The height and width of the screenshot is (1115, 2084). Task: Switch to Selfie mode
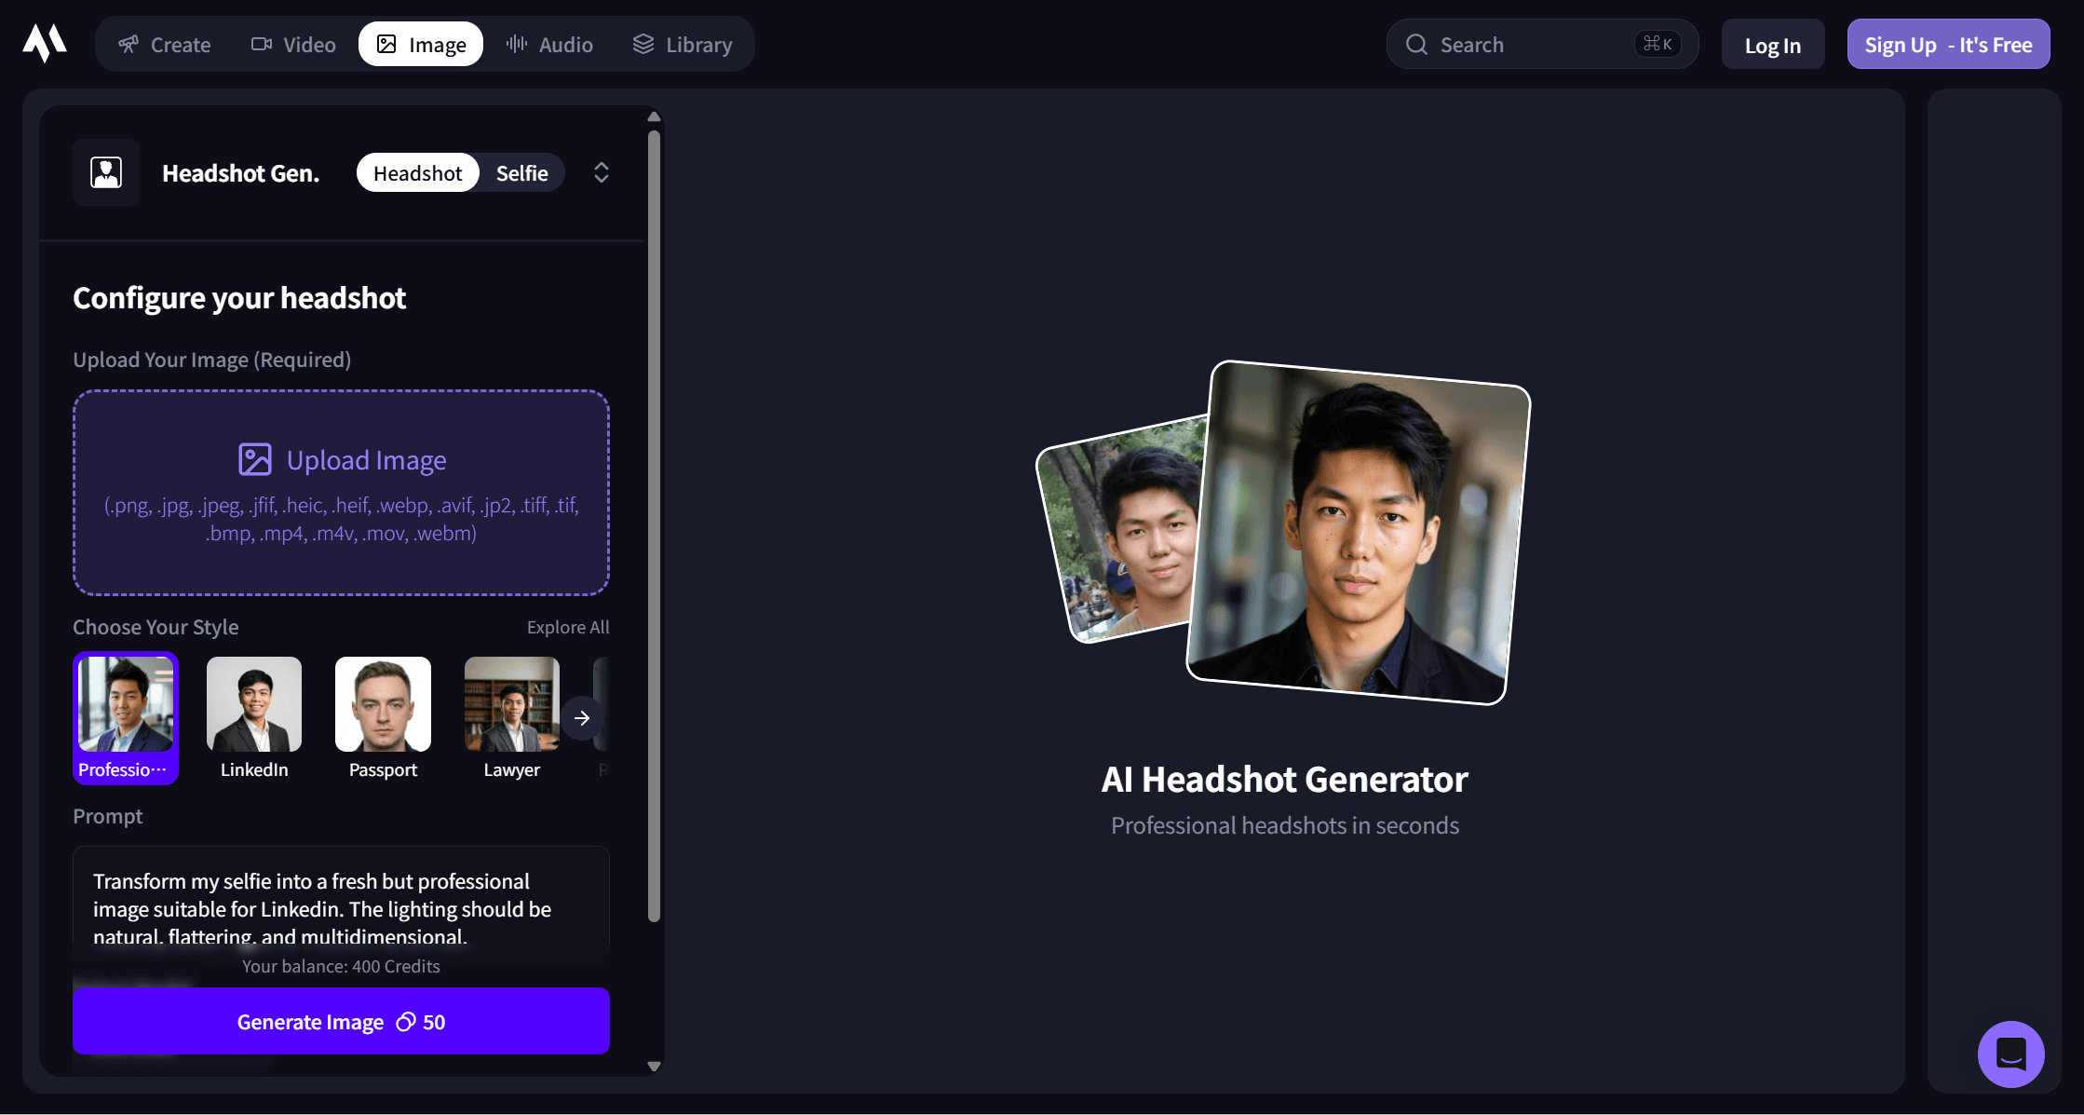(521, 172)
